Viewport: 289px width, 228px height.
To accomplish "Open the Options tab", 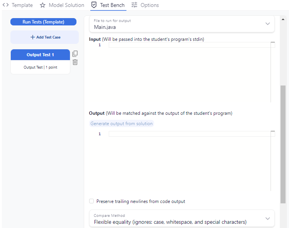I will tap(145, 5).
